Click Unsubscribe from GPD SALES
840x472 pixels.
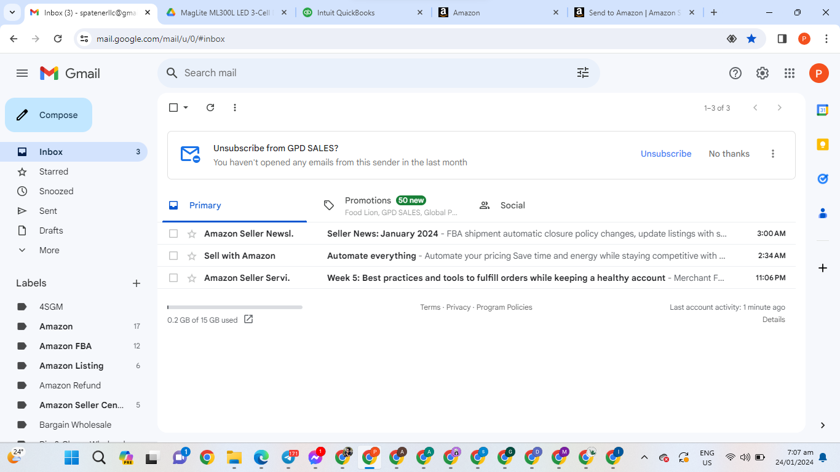coord(666,154)
